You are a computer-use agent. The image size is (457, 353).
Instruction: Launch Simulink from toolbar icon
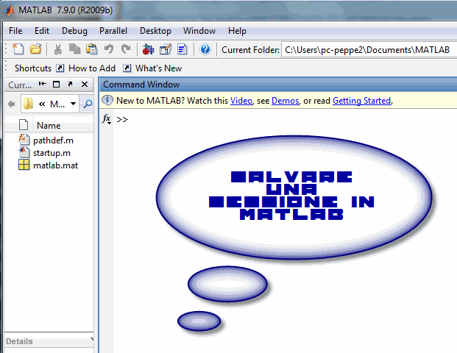[x=148, y=49]
